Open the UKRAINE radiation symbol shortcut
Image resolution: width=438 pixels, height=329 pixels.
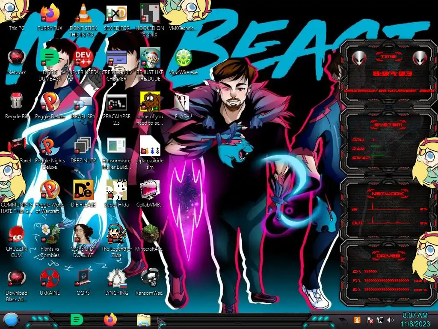pos(50,282)
